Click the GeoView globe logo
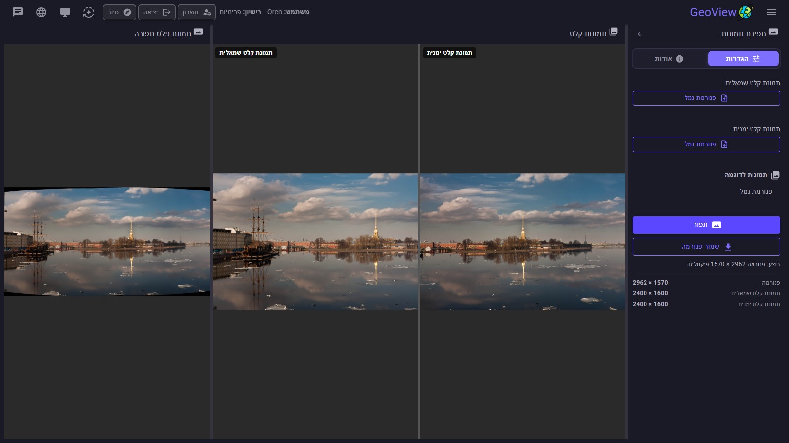789x443 pixels. coord(746,12)
